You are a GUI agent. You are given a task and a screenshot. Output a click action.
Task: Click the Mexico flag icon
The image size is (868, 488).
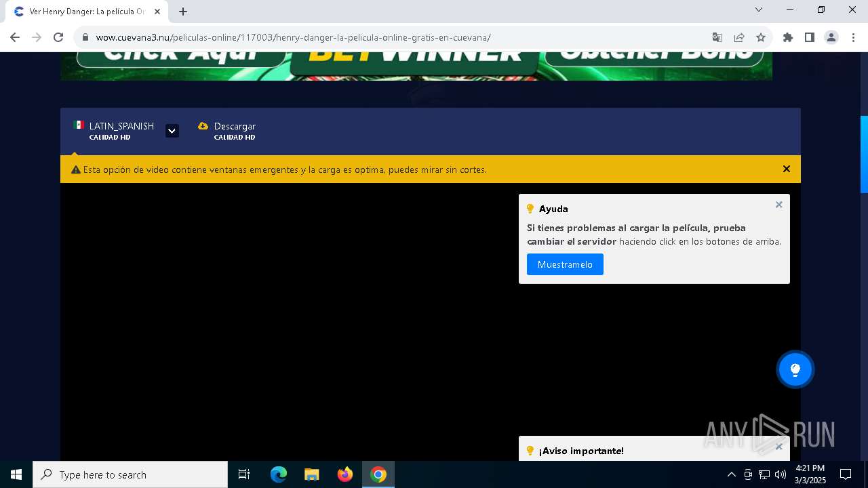pyautogui.click(x=79, y=125)
